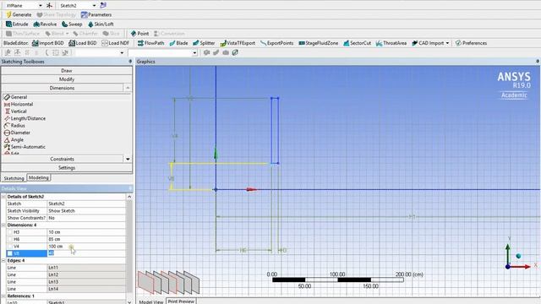Select the Blade tool
The height and width of the screenshot is (304, 541).
point(178,43)
